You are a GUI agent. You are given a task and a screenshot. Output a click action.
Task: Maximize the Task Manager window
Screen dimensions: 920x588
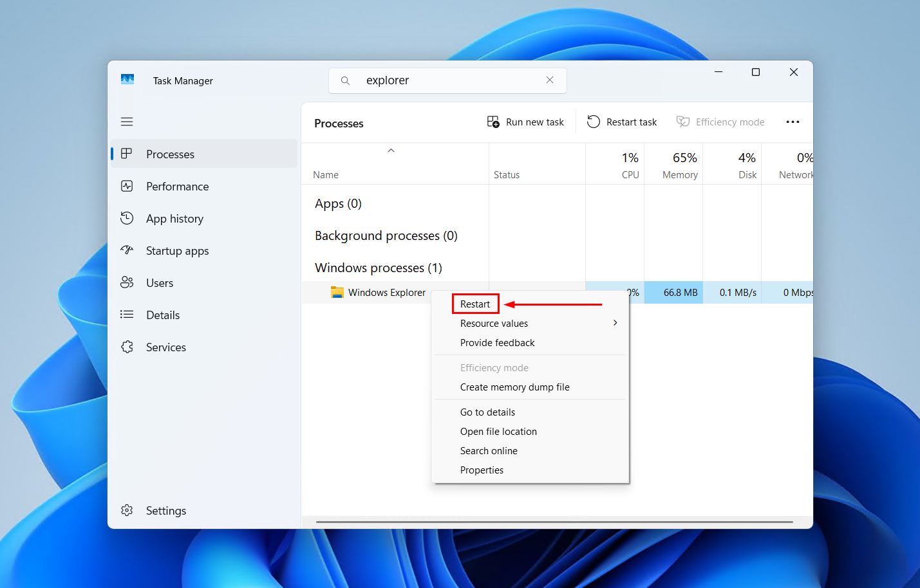click(756, 72)
